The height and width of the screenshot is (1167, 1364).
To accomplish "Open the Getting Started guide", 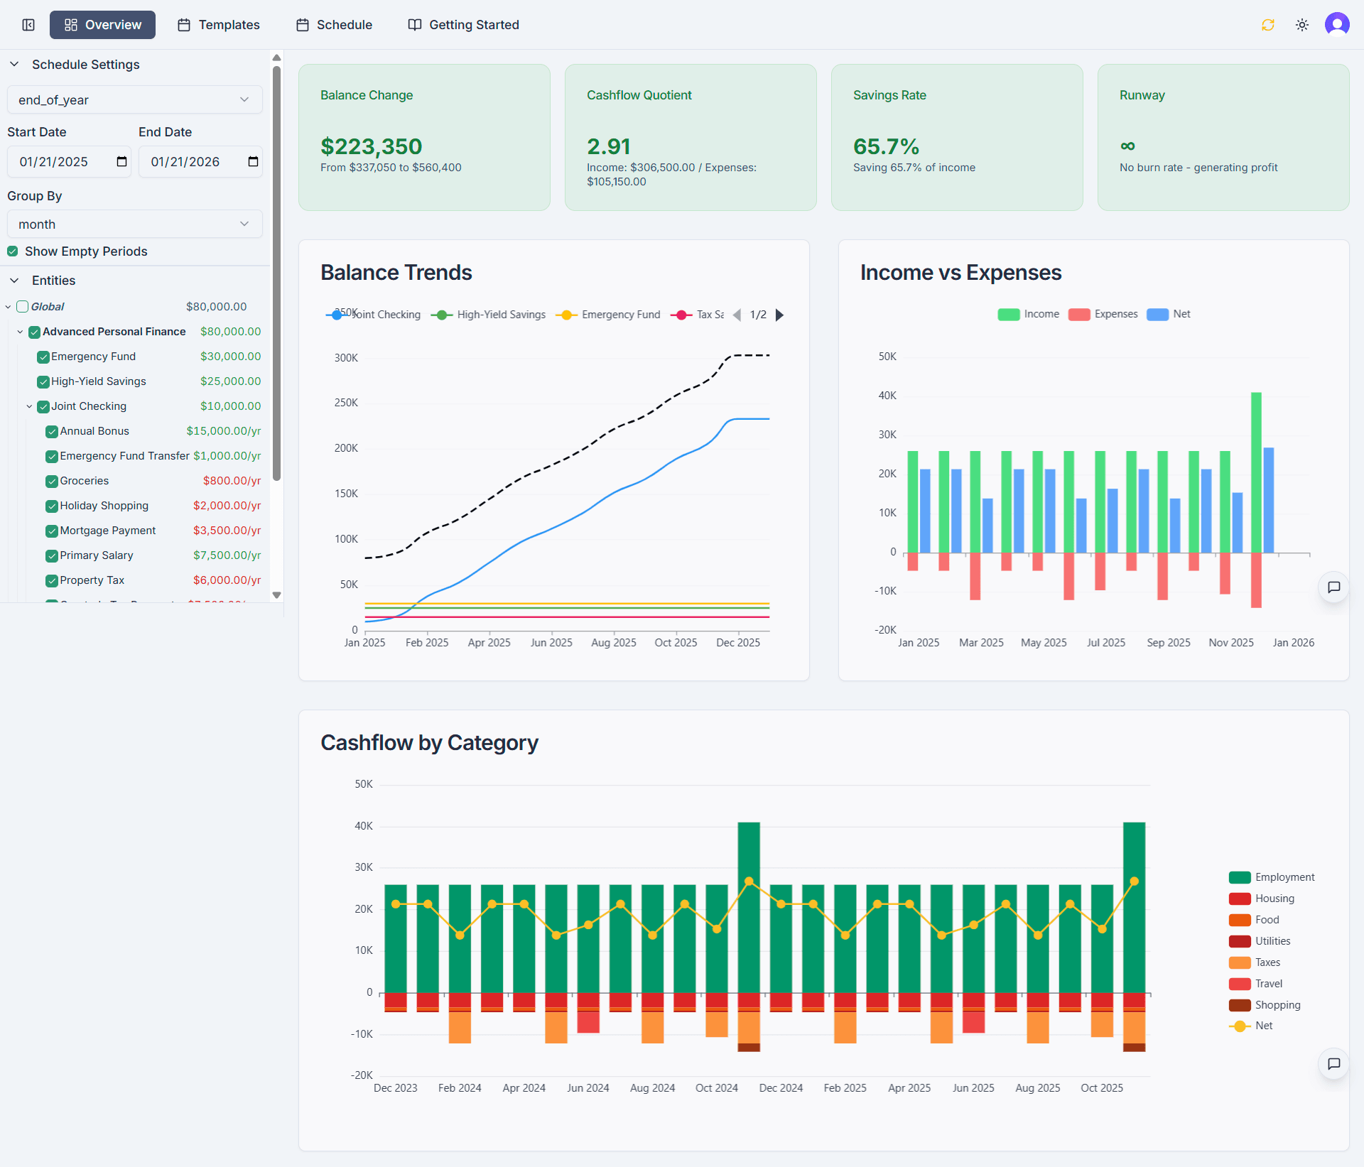I will (463, 25).
